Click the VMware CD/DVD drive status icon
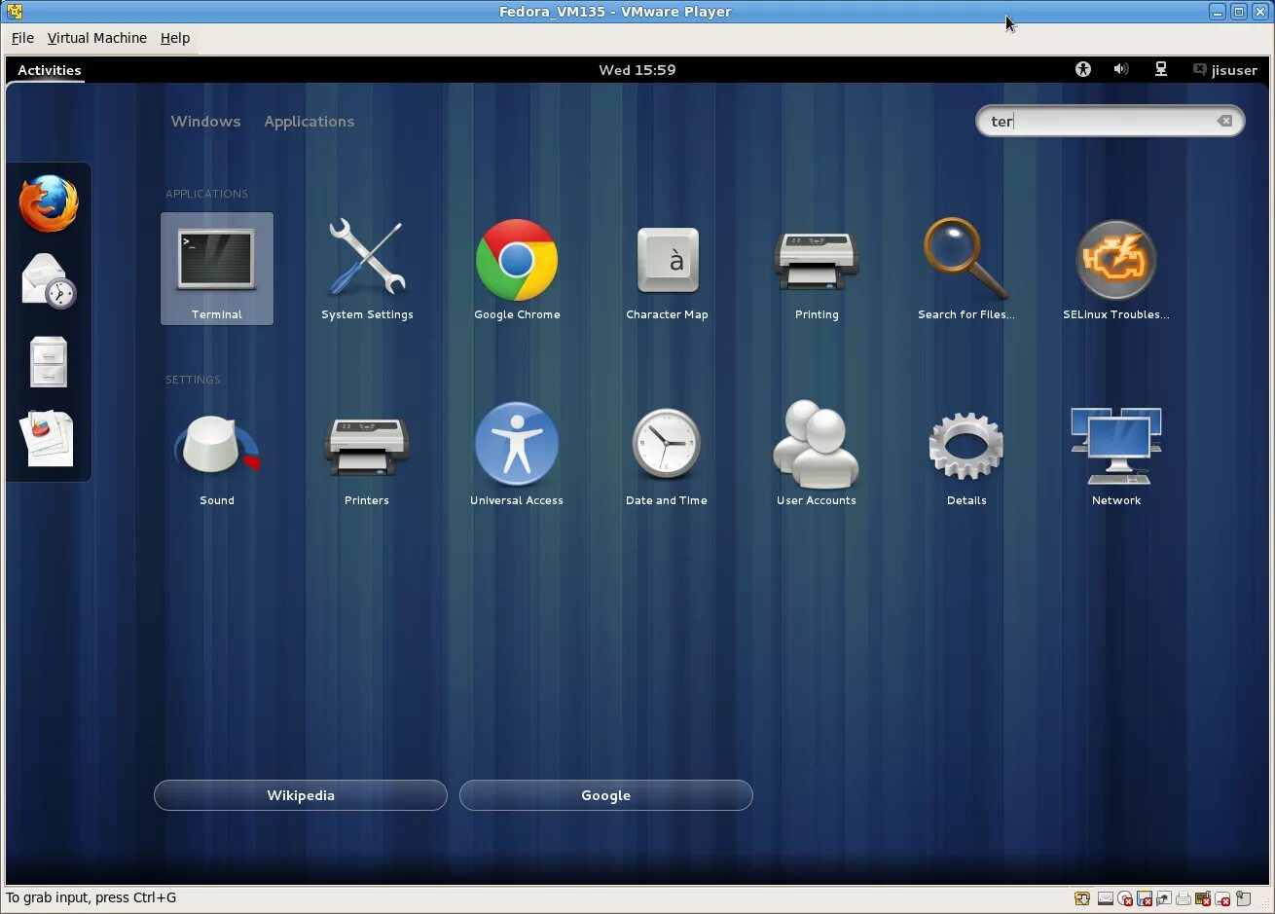This screenshot has height=914, width=1275. [1125, 898]
